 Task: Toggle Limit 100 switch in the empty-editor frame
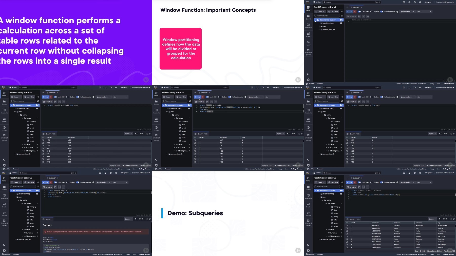[359, 12]
